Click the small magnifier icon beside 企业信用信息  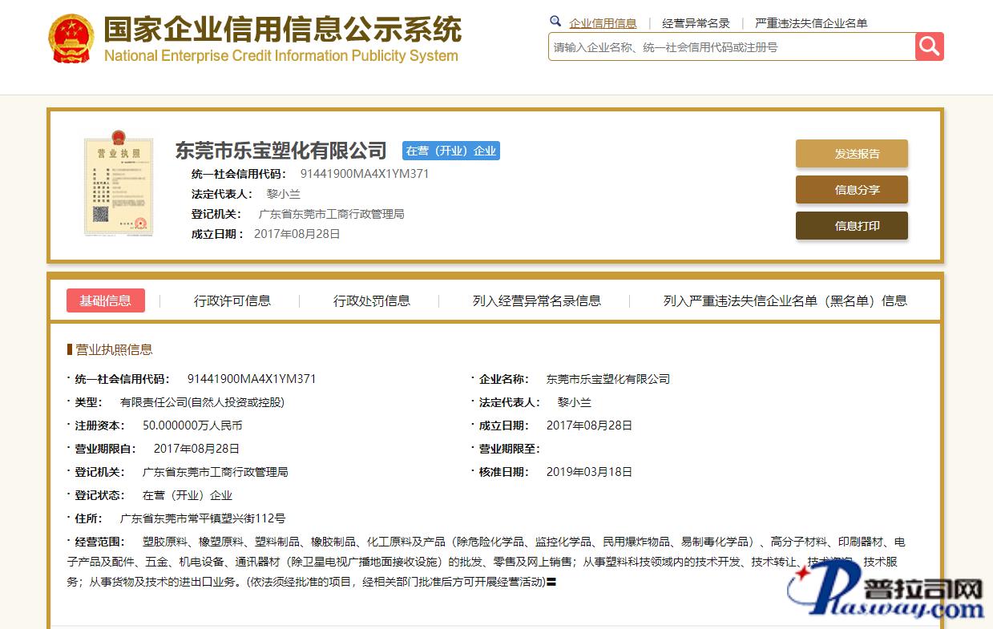coord(555,22)
